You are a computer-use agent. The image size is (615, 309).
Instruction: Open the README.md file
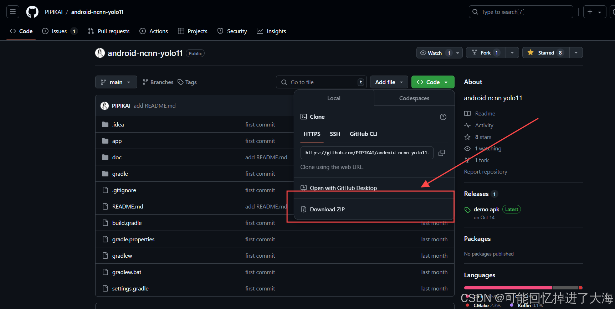128,206
